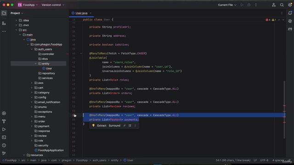Open the Services tool window
This screenshot has height=165, width=294.
[4, 113]
